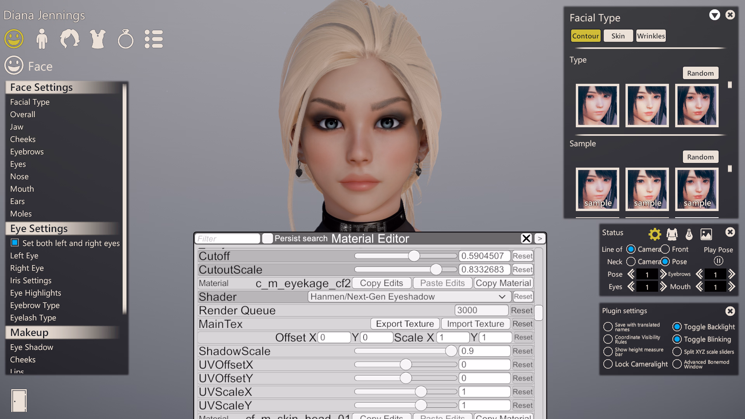Open the Parameters list icon
The width and height of the screenshot is (745, 419).
coord(154,39)
